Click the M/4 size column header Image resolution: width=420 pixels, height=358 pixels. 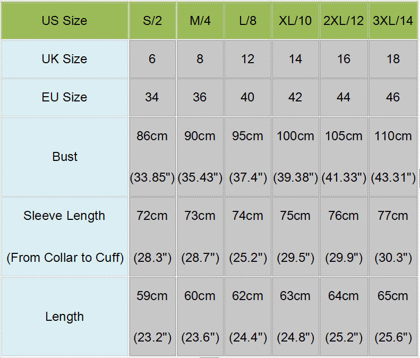[x=200, y=21]
